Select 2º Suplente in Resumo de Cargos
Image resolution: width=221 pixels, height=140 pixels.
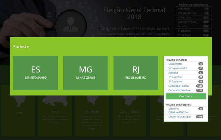coord(175,82)
